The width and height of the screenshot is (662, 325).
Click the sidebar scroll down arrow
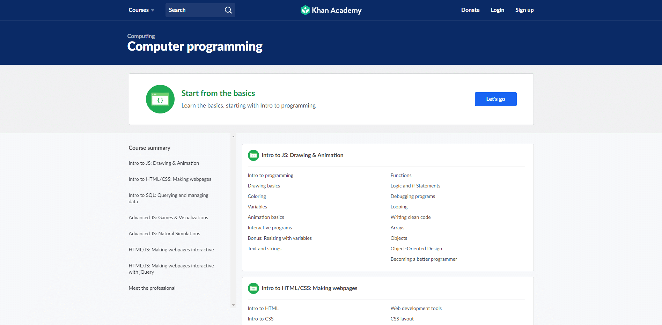coord(233,305)
